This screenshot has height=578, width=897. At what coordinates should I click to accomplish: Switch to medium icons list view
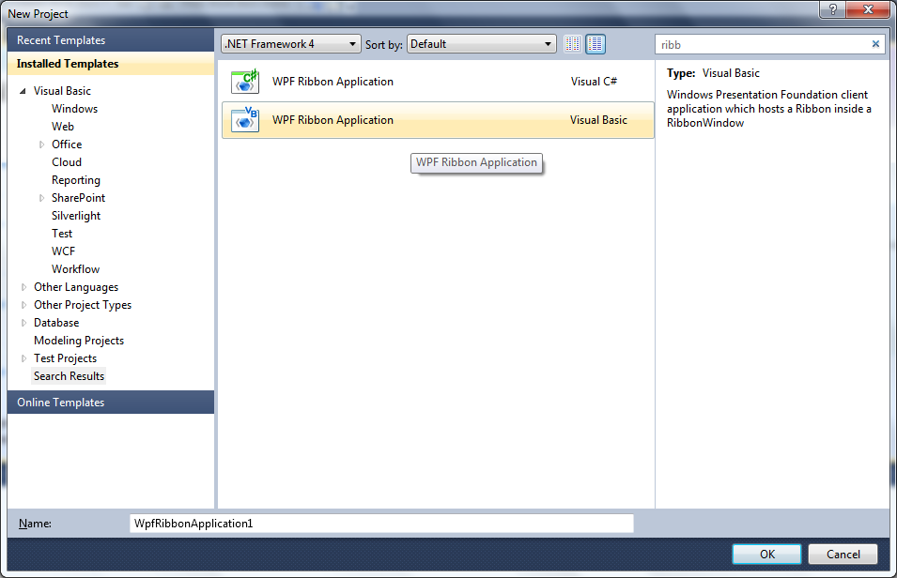tap(595, 44)
